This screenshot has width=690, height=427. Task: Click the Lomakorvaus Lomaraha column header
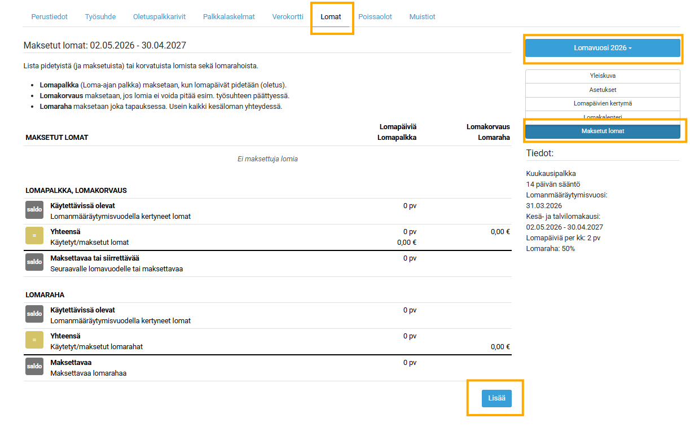click(x=488, y=132)
